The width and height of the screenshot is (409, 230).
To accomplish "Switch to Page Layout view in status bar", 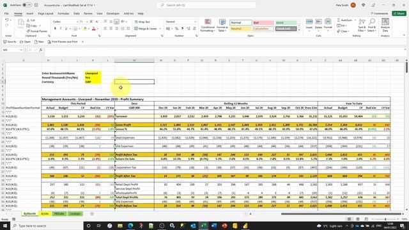I will 358,219.
